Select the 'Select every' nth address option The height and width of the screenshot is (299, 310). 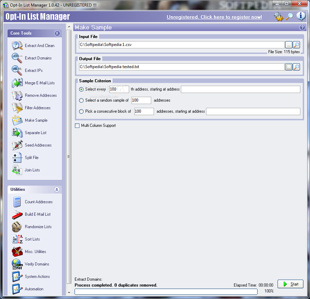click(x=81, y=89)
